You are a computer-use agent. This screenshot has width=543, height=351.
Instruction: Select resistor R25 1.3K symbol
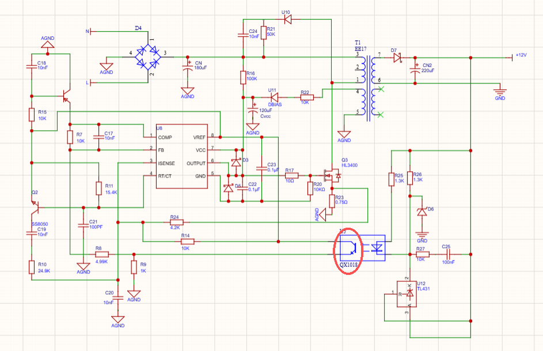(392, 179)
